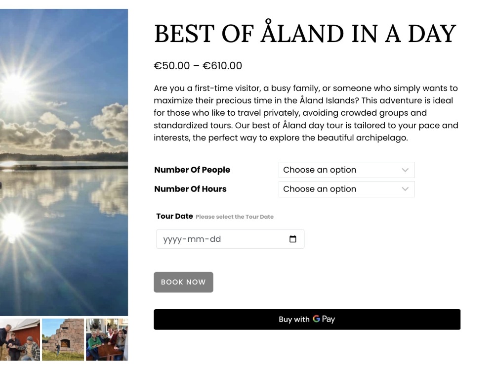Screen dimensions: 494x371
Task: Click the Google G logo
Action: pos(316,319)
